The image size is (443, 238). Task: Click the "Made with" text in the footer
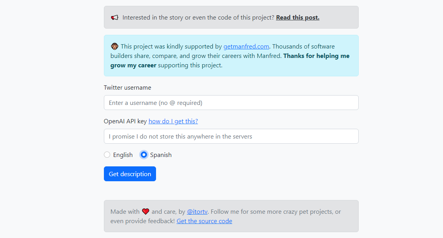[125, 212]
